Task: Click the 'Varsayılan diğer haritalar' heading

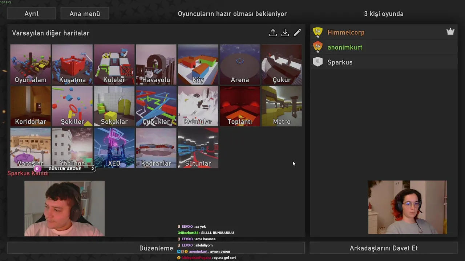Action: pos(50,33)
